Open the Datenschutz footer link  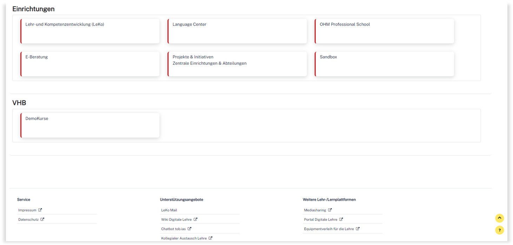click(28, 220)
